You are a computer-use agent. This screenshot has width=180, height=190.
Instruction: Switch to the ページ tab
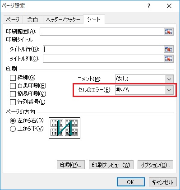pyautogui.click(x=13, y=20)
